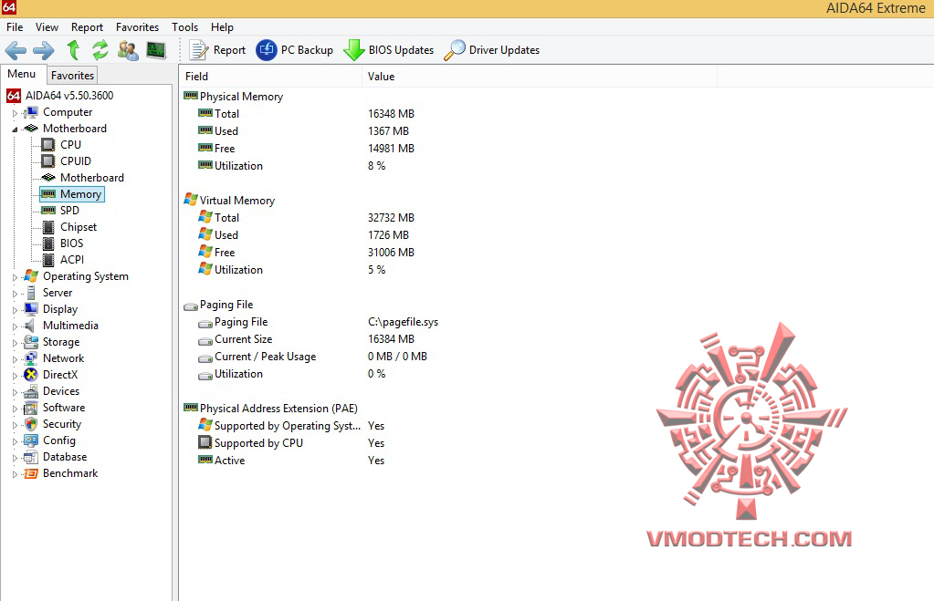Expand the Network node arrow

(15, 359)
